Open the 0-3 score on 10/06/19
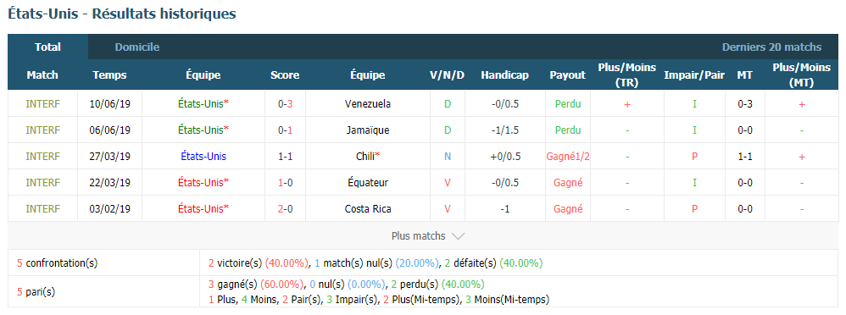 tap(285, 103)
